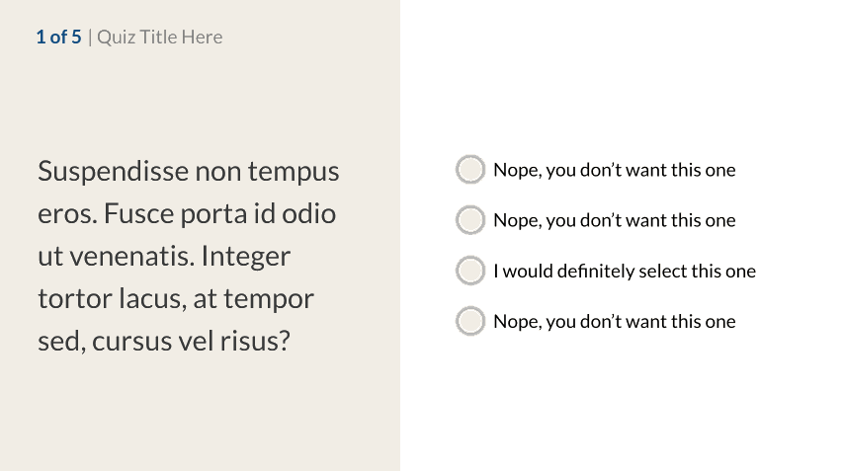
Task: Click the 'I would definitely select this one' text
Action: click(x=624, y=271)
